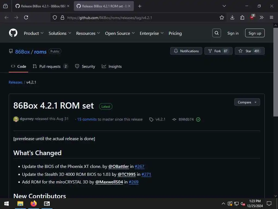This screenshot has height=209, width=278.
Task: Open a new browser tab
Action: (140, 6)
